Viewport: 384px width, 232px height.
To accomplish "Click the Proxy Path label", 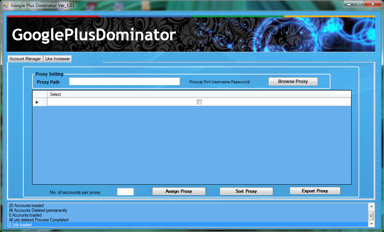I will [x=48, y=82].
